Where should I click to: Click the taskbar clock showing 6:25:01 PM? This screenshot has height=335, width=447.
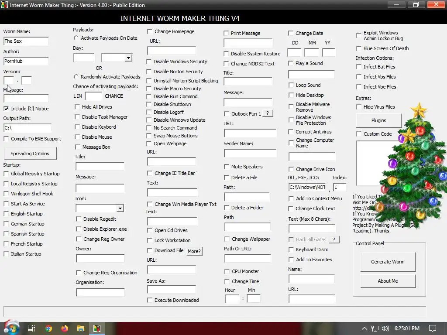[407, 328]
